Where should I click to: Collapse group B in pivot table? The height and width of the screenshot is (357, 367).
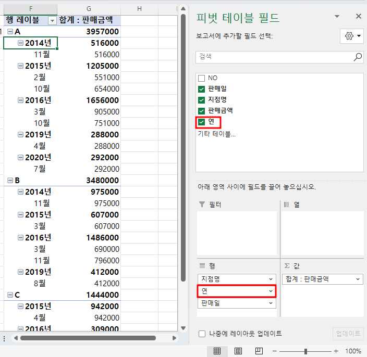click(x=10, y=181)
